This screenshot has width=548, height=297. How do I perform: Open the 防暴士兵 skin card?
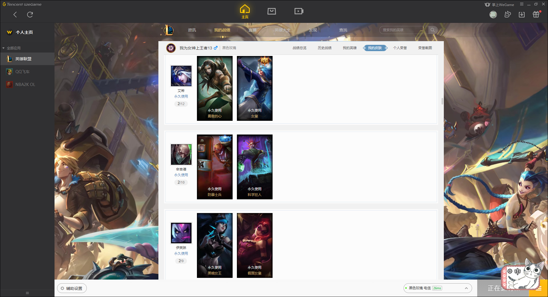[215, 167]
